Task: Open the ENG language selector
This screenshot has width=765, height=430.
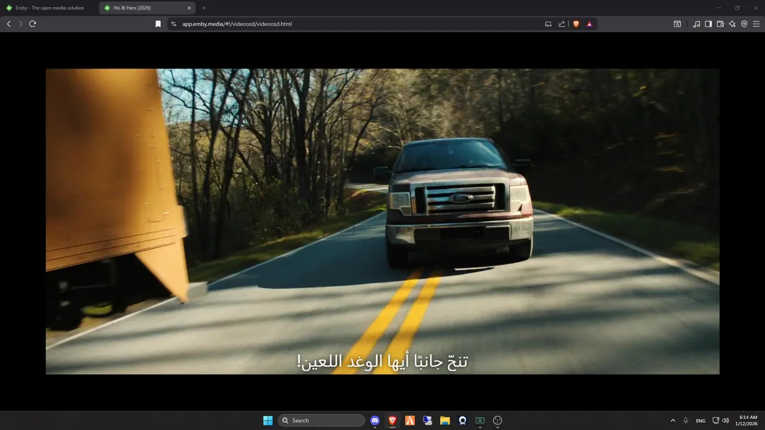Action: [700, 420]
